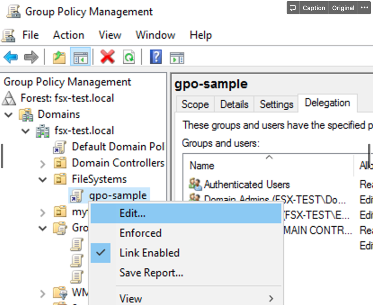
Task: Open the Action menu
Action: click(68, 35)
